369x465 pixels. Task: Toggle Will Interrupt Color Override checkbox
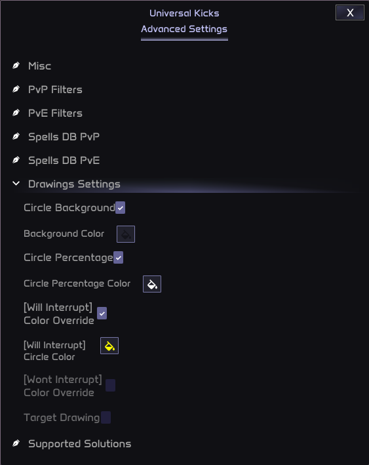coord(102,313)
